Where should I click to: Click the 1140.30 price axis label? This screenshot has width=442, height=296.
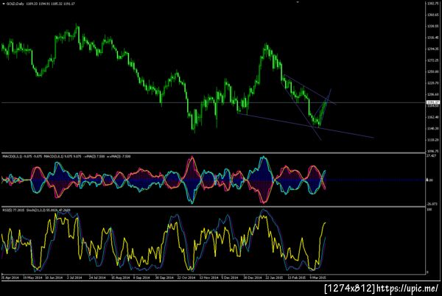coord(433,128)
